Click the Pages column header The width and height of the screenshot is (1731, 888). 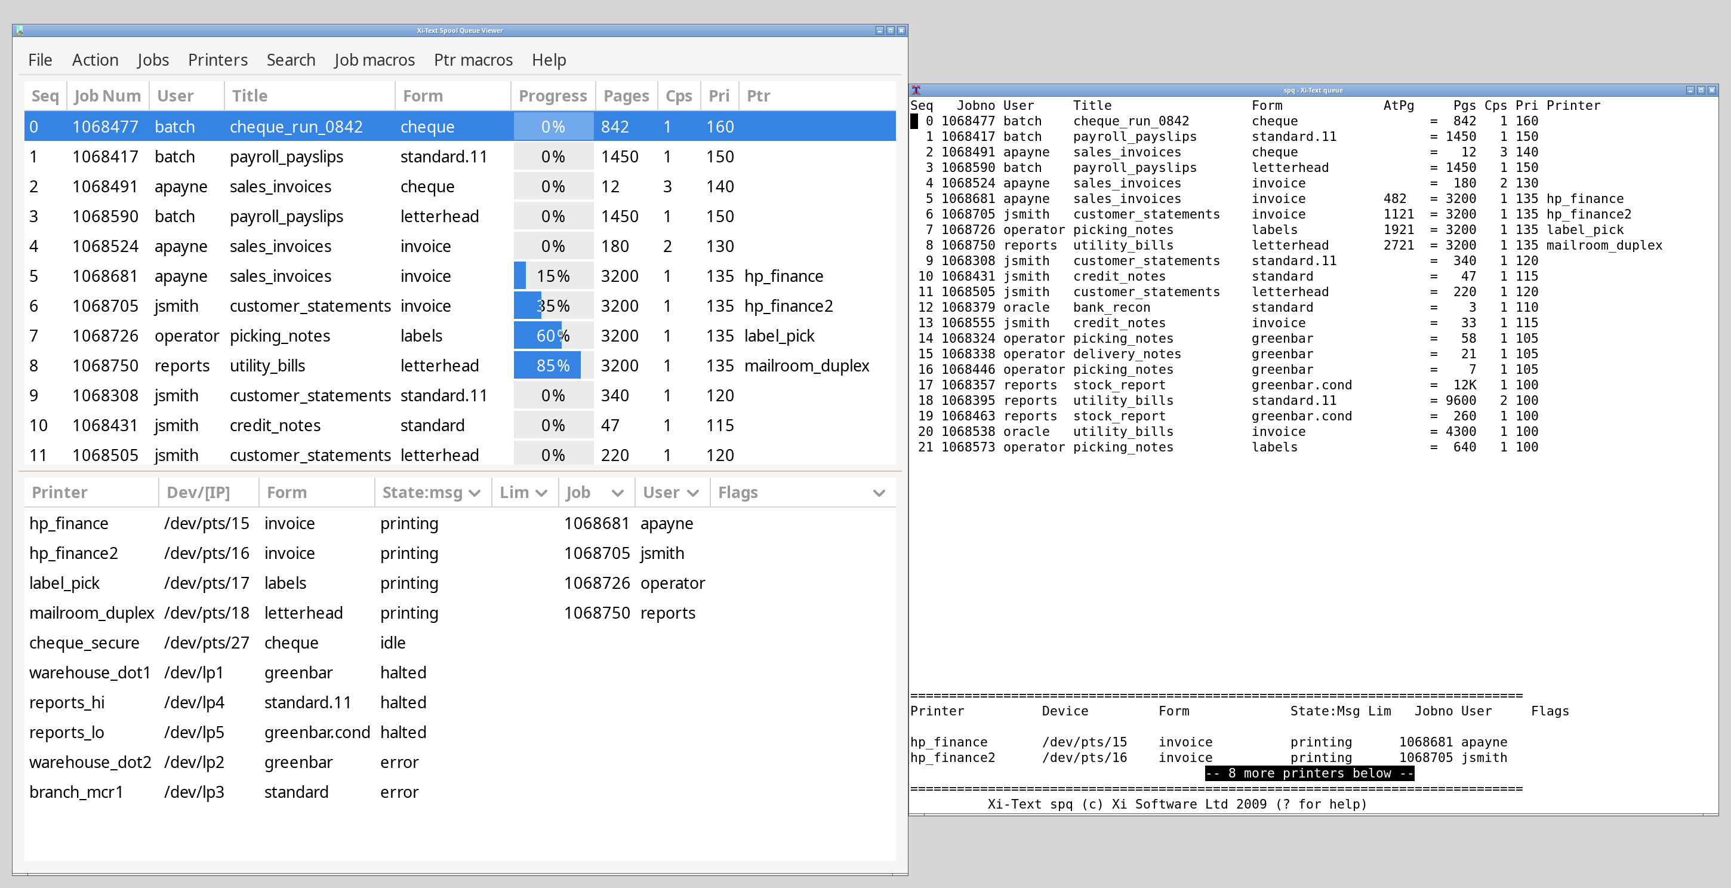point(626,96)
